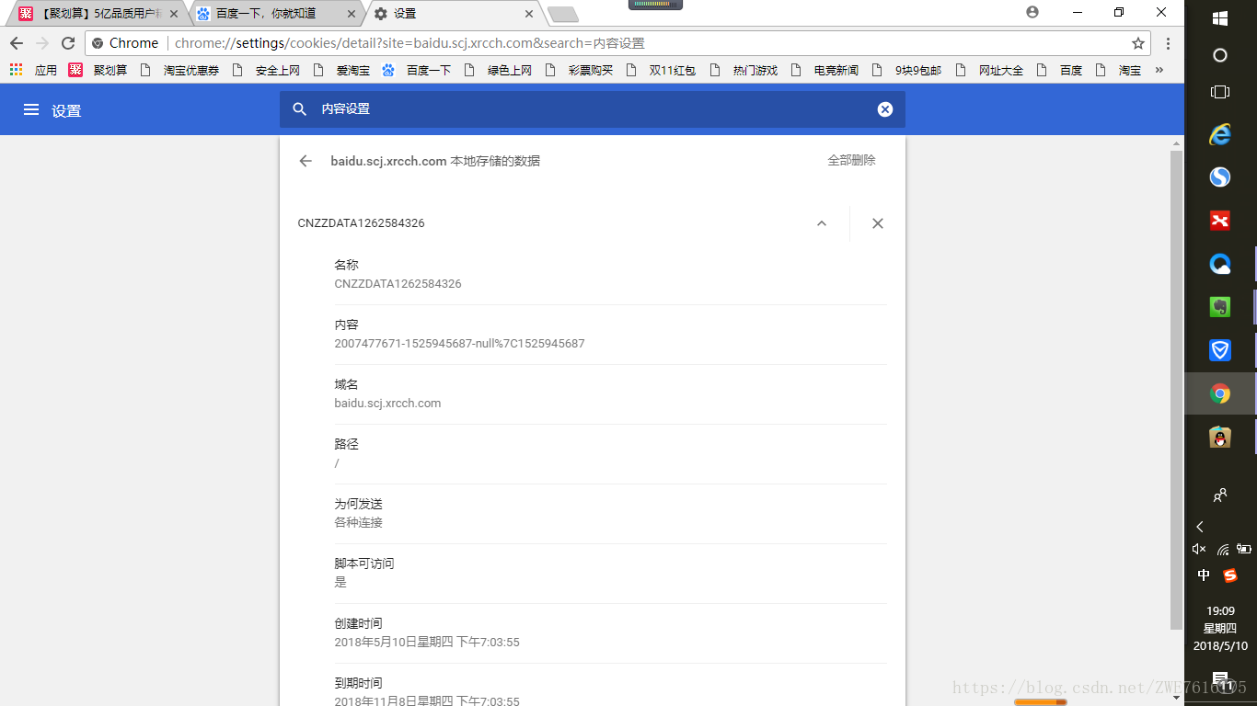The height and width of the screenshot is (706, 1257).
Task: Open the 热门游戏 bookmark
Action: coord(744,70)
